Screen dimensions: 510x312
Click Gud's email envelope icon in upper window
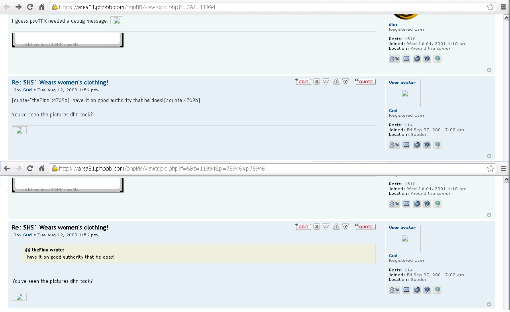(x=406, y=145)
